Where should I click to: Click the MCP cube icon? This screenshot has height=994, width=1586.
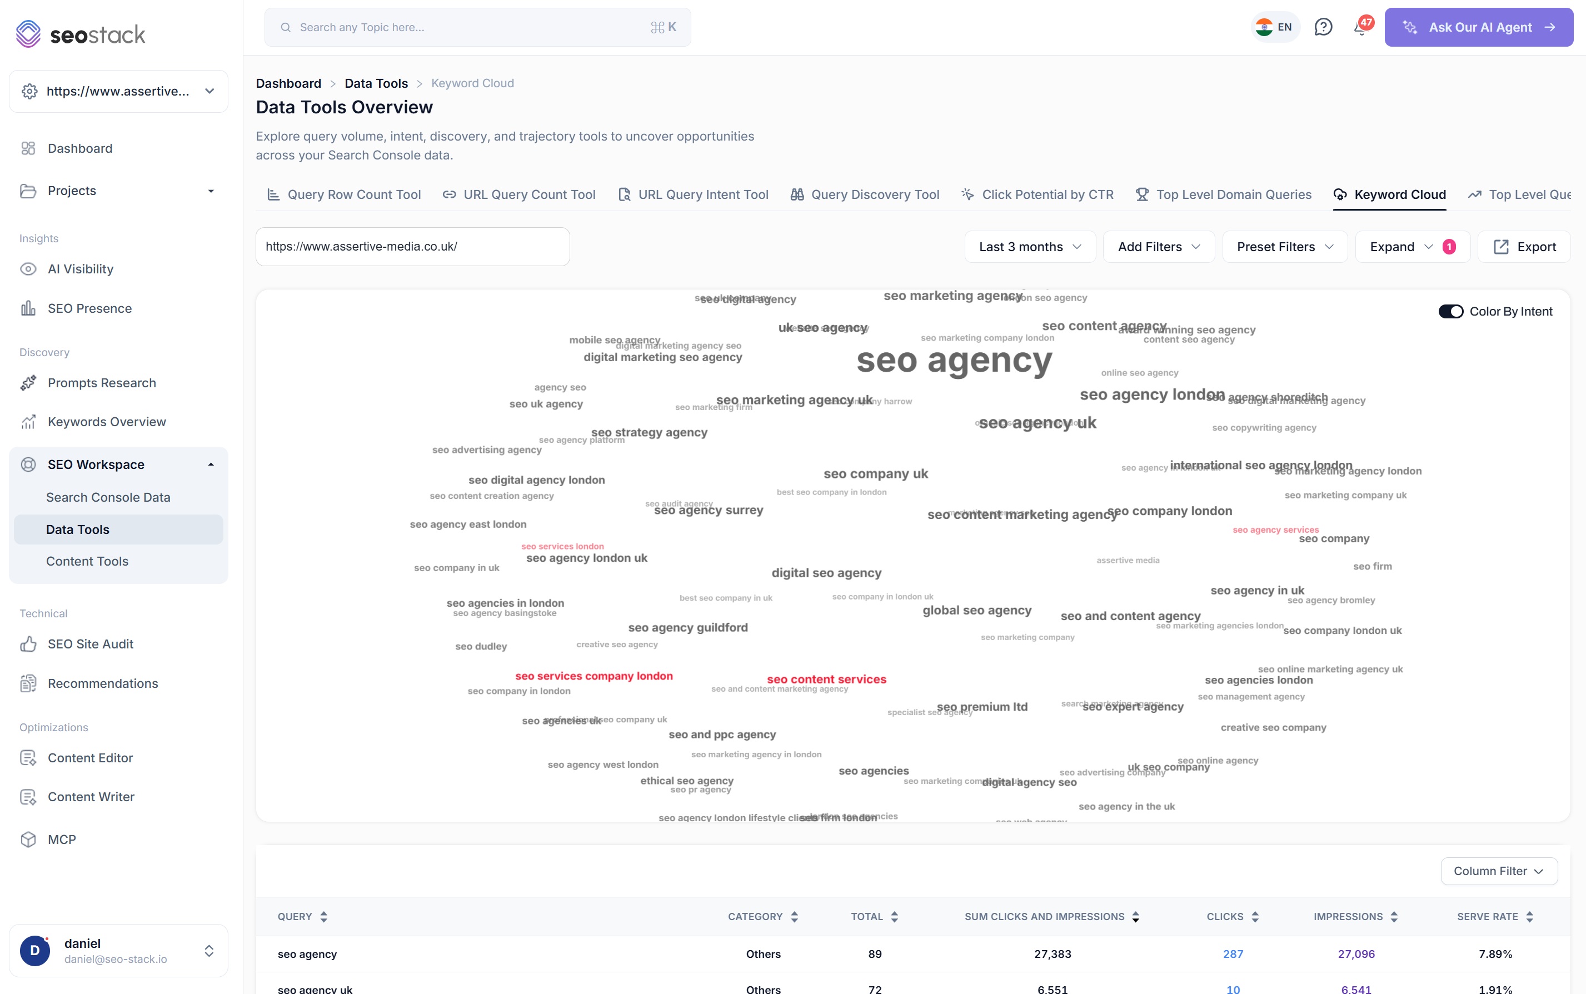(28, 840)
